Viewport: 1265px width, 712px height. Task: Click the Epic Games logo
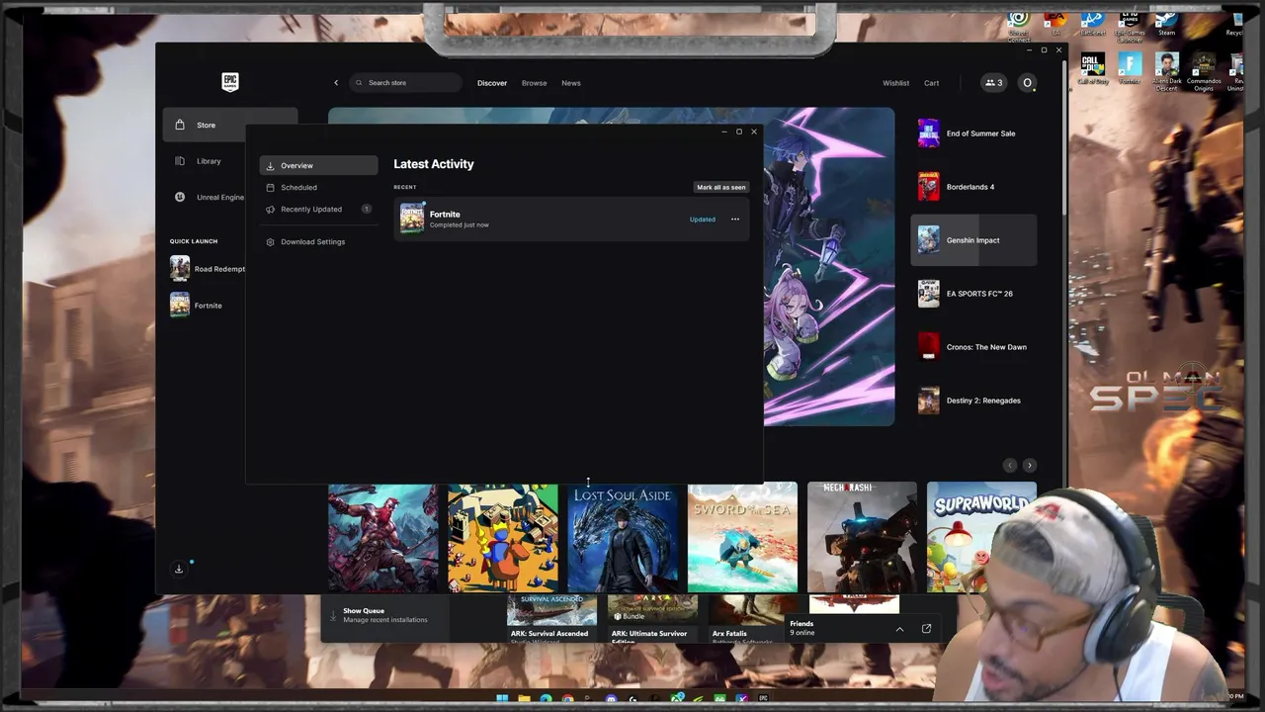coord(229,82)
